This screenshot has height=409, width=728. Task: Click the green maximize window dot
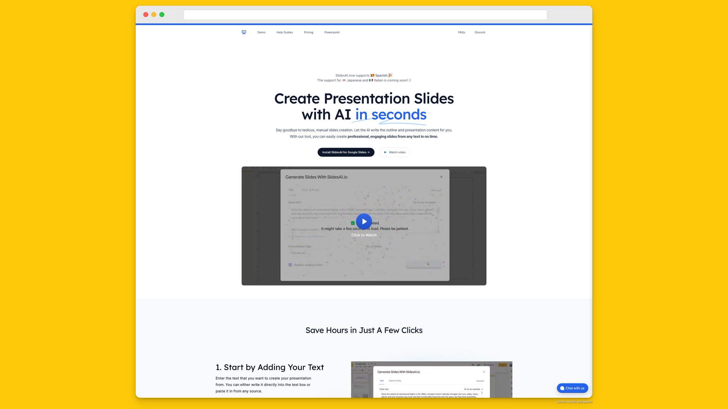coord(162,15)
